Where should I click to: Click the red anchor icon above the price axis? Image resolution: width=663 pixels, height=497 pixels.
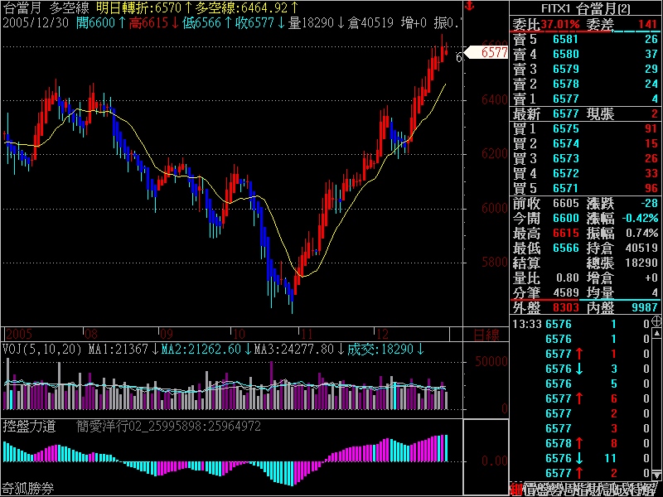(469, 6)
